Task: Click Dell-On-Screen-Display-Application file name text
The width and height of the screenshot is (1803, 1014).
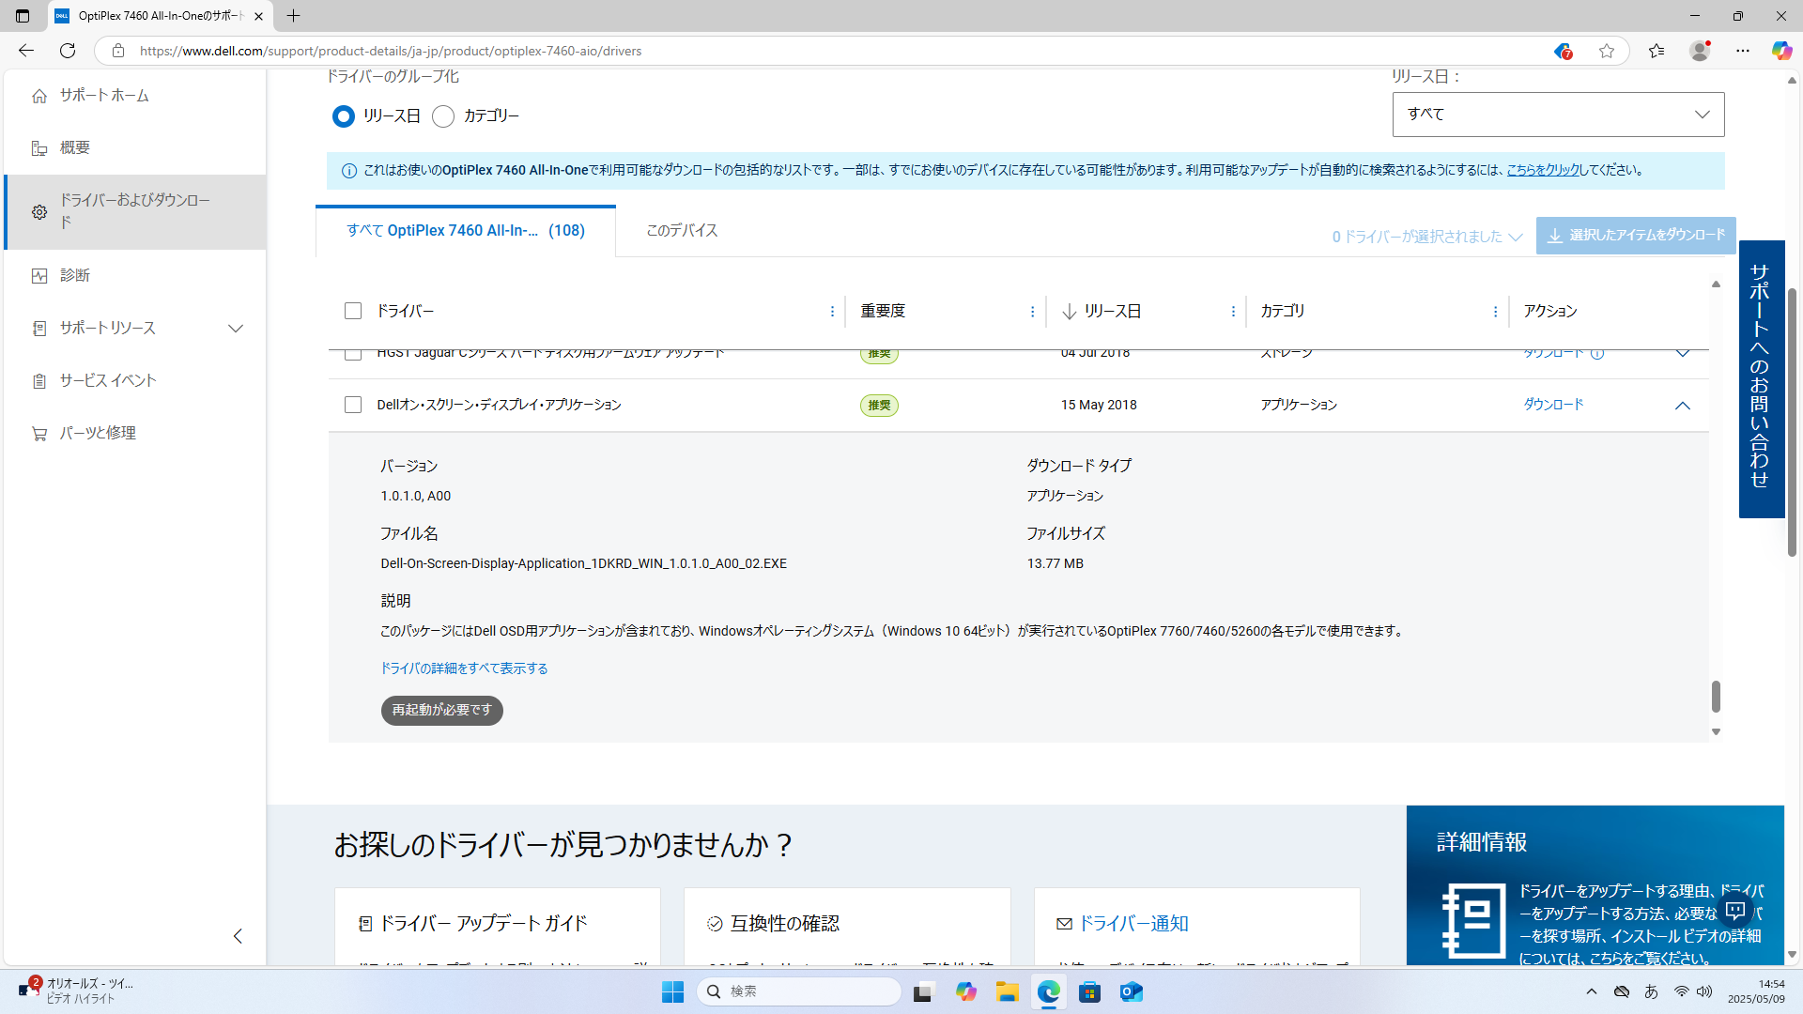Action: [x=583, y=563]
